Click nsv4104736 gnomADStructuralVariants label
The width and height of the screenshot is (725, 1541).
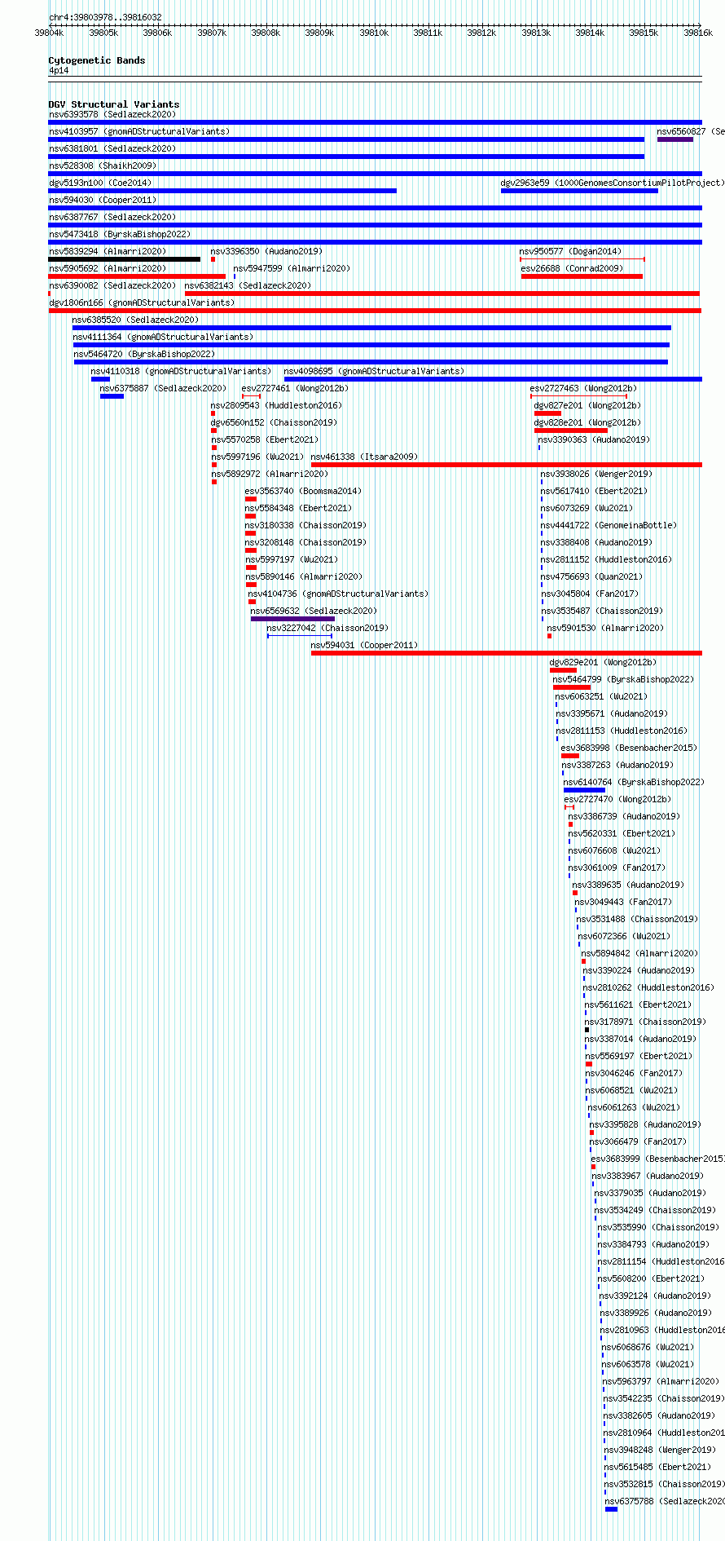tap(338, 594)
